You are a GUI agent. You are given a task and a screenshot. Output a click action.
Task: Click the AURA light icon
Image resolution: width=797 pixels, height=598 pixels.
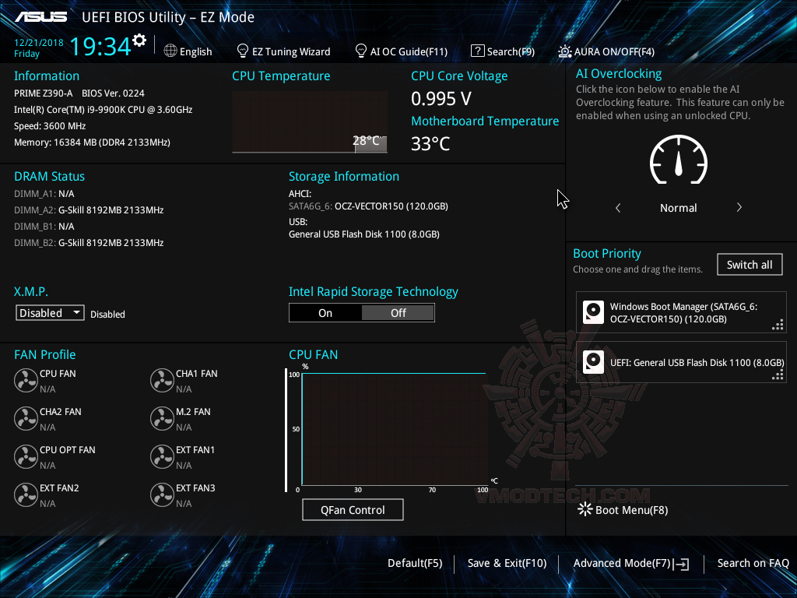coord(565,51)
